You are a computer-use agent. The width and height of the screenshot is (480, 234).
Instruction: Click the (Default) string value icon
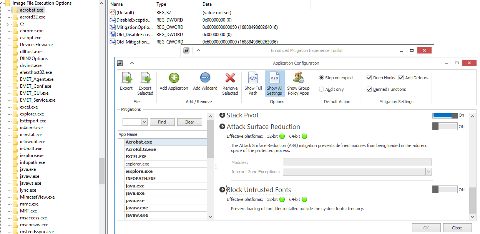point(113,13)
